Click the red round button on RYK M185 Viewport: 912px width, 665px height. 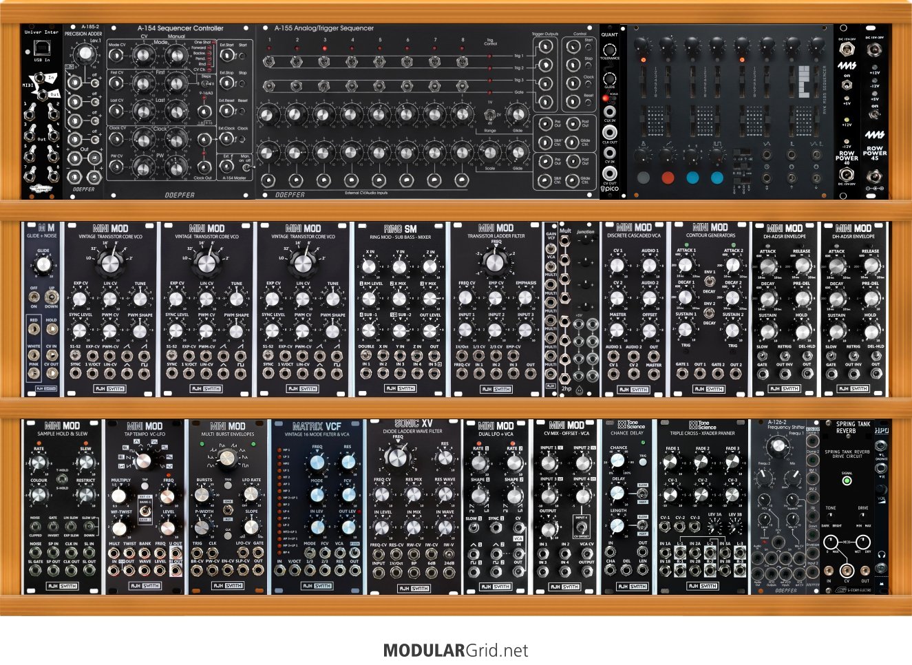[x=668, y=177]
